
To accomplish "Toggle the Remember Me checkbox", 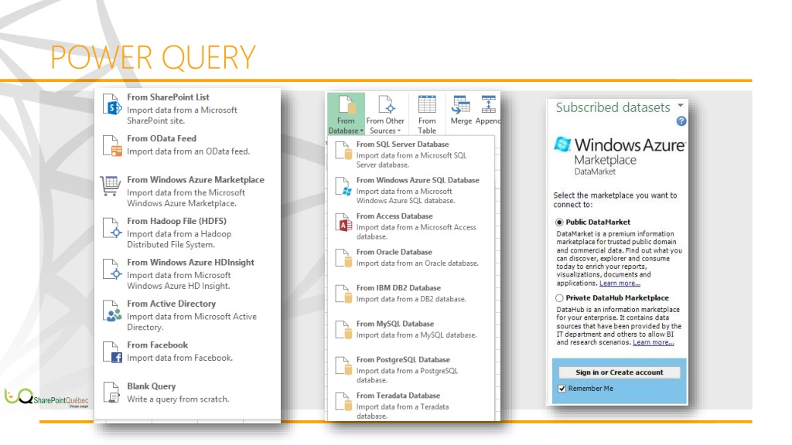I will click(x=562, y=389).
